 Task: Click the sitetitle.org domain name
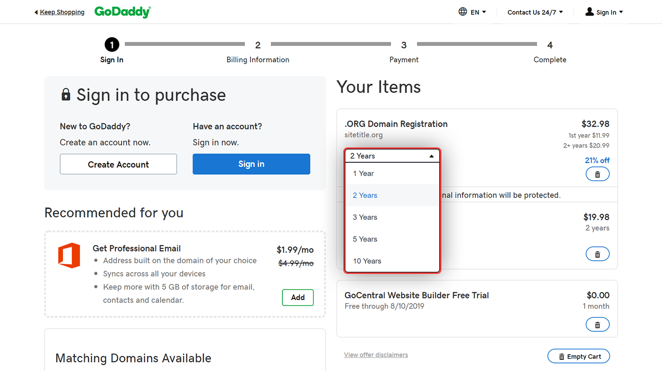tap(364, 135)
